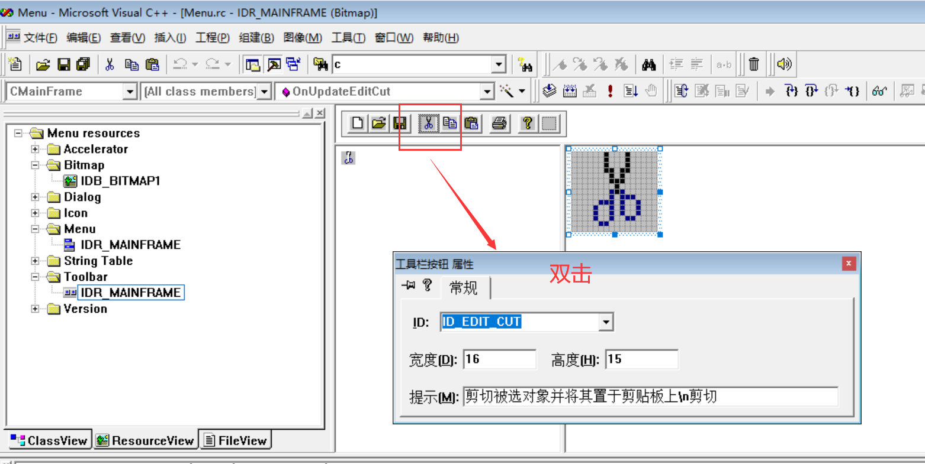Switch to the FileView tab

pyautogui.click(x=235, y=440)
